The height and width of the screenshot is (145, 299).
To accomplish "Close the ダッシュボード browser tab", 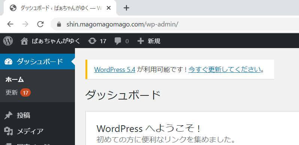I will coord(109,8).
